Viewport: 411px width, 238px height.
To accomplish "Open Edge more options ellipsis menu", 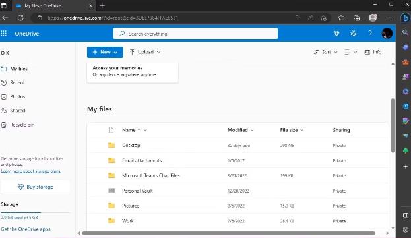I will tap(389, 18).
